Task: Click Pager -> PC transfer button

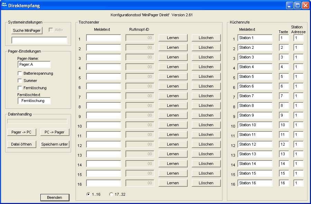Action: [21, 132]
